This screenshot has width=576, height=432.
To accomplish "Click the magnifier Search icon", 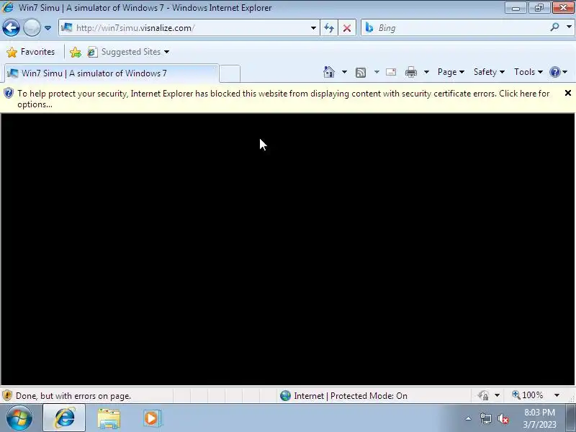I will tap(554, 27).
